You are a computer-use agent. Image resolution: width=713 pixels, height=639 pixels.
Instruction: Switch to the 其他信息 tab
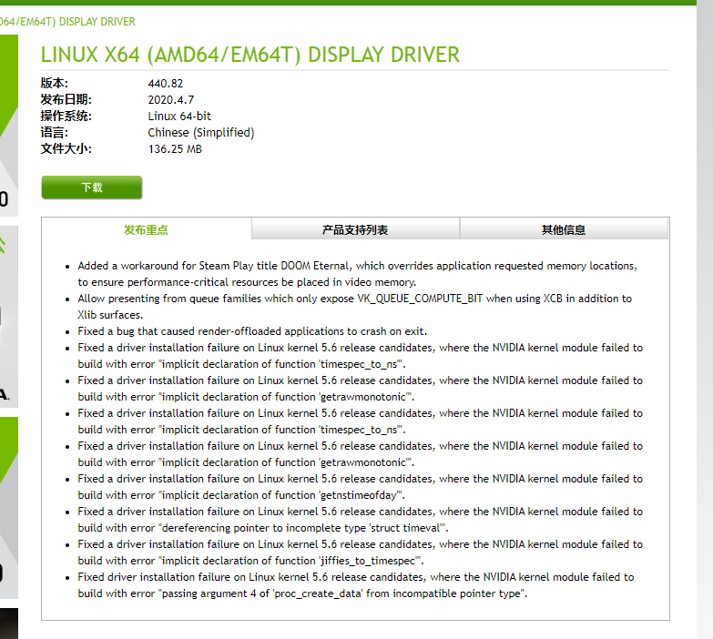[x=564, y=230]
